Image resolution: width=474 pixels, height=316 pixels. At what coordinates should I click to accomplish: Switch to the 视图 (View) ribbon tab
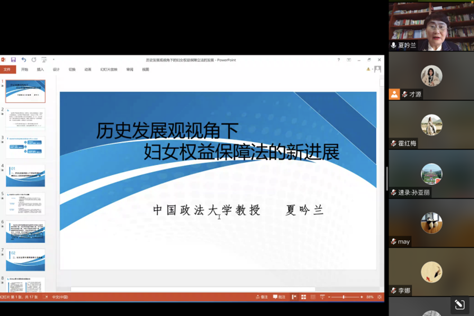tap(145, 70)
